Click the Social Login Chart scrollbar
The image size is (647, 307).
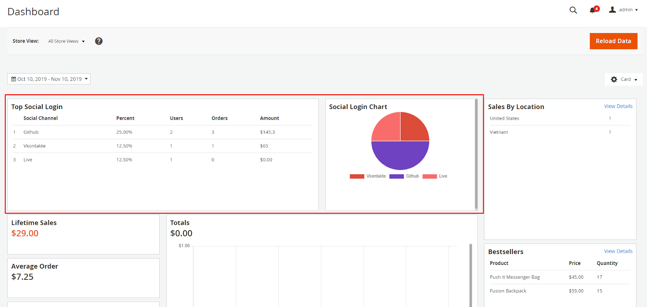pos(476,154)
